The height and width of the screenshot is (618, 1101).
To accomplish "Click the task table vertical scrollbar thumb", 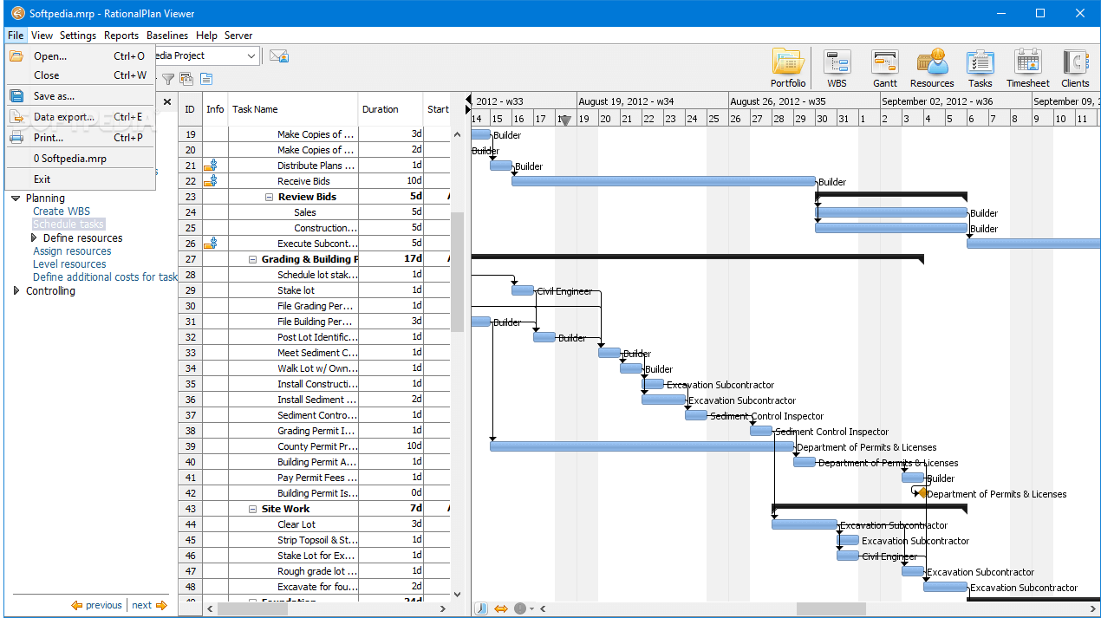I will tap(457, 272).
